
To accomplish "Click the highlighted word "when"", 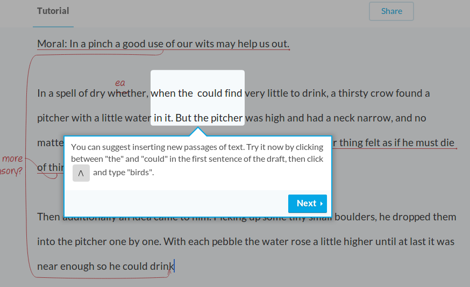I will (163, 94).
